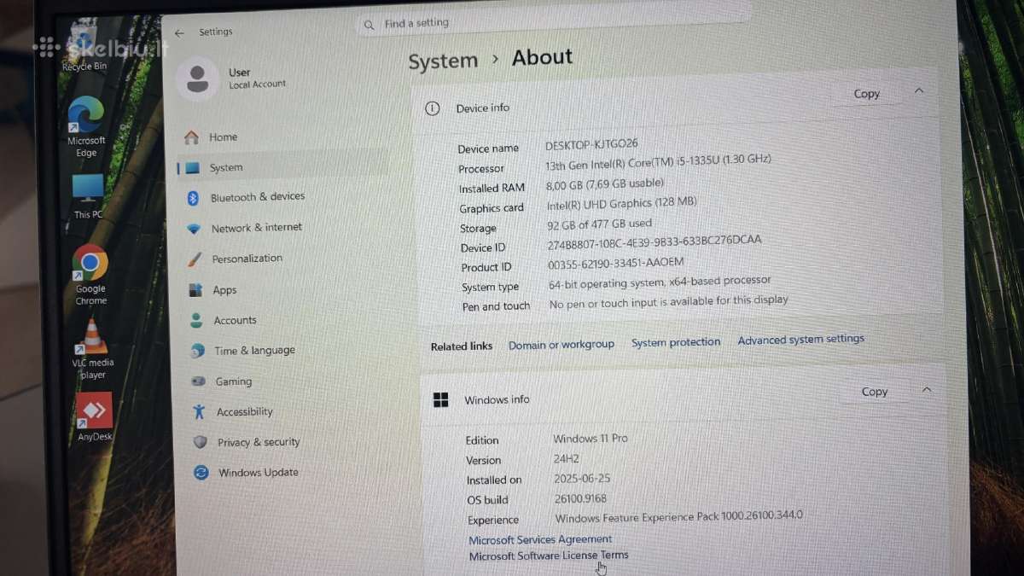The image size is (1024, 576).
Task: Collapse the Device info section chevron
Action: pyautogui.click(x=919, y=90)
